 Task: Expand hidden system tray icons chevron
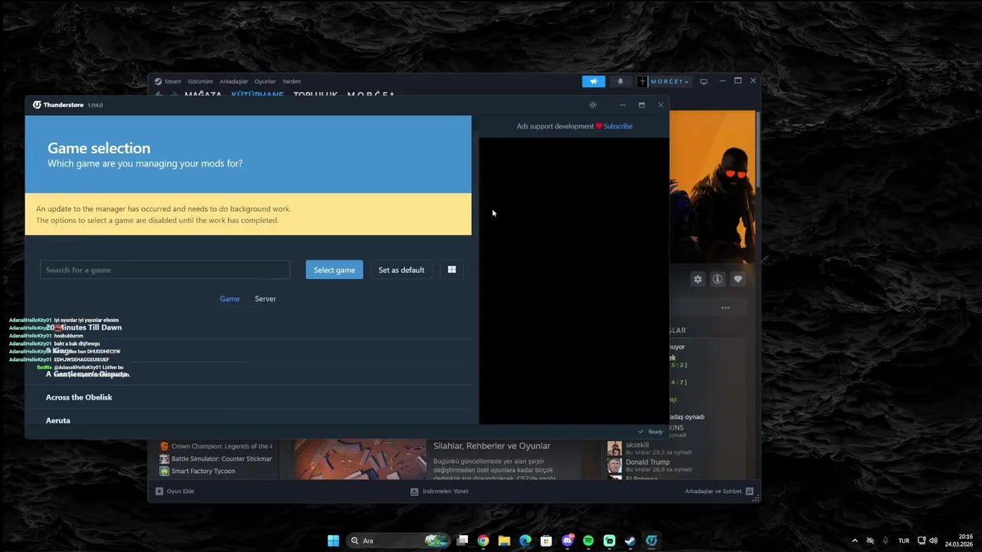click(855, 540)
